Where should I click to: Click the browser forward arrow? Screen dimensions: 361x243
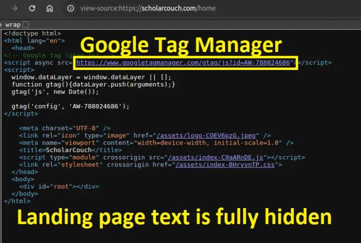pyautogui.click(x=15, y=8)
